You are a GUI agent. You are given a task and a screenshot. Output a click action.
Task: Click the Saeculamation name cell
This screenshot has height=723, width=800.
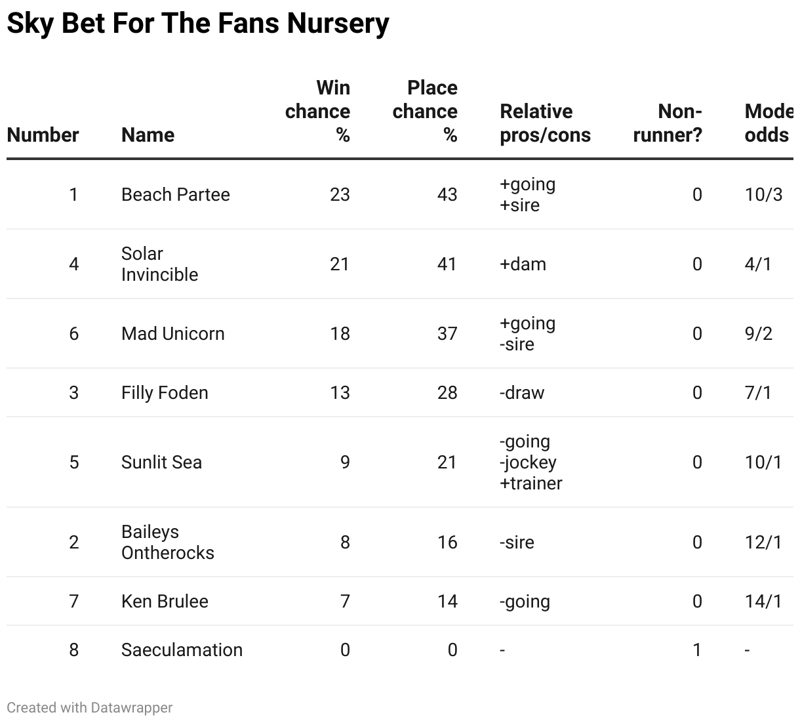pos(182,650)
